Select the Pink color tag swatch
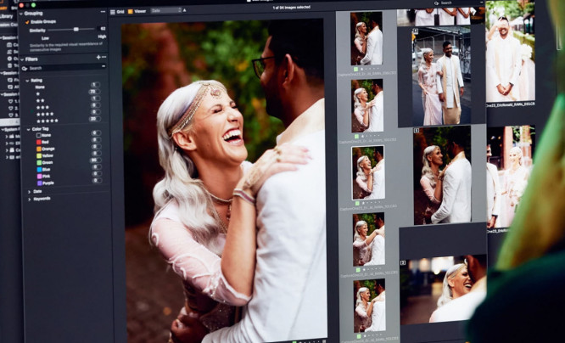 click(39, 177)
